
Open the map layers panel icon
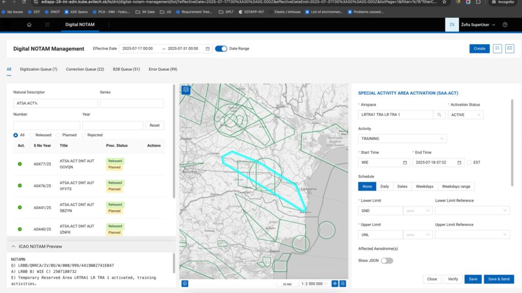[186, 90]
